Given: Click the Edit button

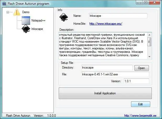Looking at the screenshot, I should (x=141, y=104).
